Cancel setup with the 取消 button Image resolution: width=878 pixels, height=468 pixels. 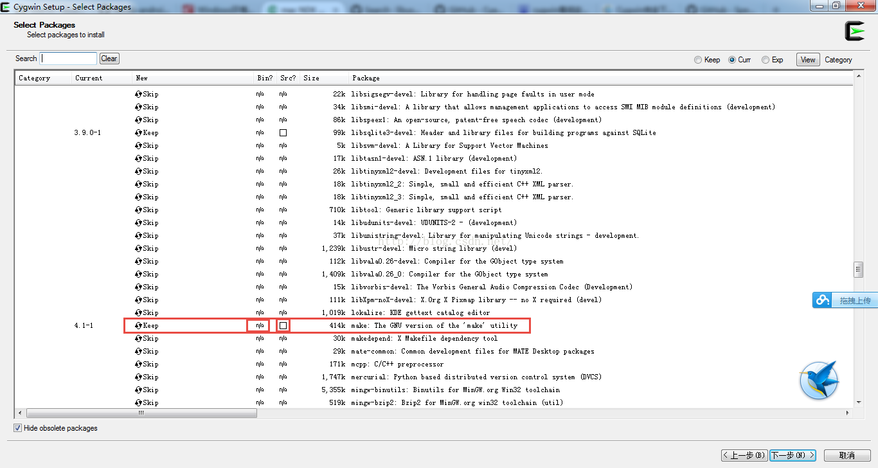pos(847,455)
